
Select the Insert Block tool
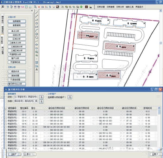pyautogui.click(x=37, y=52)
